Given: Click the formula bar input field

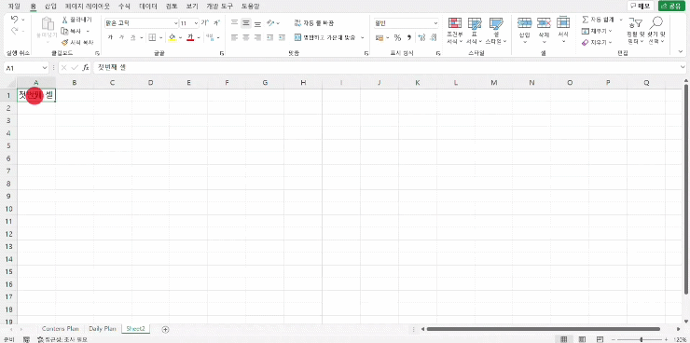Looking at the screenshot, I should pyautogui.click(x=386, y=68).
